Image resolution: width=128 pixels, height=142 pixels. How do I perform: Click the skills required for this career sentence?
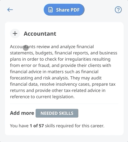(57, 126)
